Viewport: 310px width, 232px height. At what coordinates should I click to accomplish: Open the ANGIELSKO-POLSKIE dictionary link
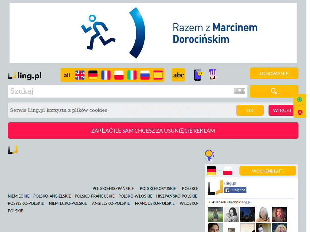tap(111, 203)
